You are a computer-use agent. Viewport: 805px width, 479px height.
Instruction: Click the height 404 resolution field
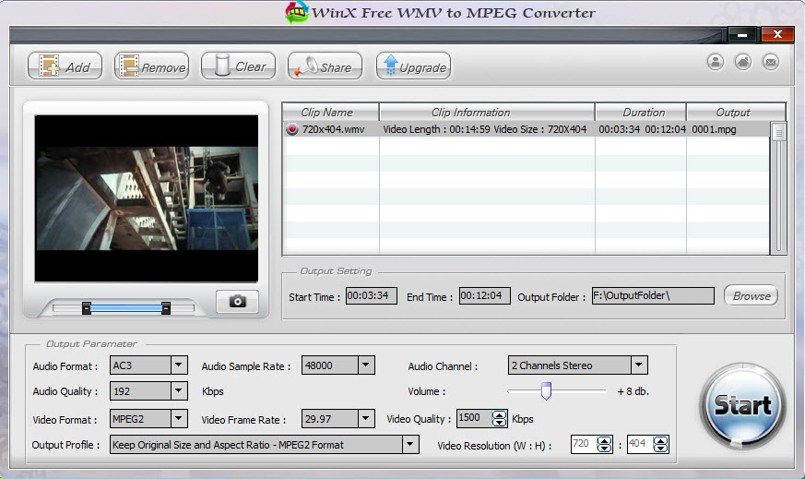641,444
